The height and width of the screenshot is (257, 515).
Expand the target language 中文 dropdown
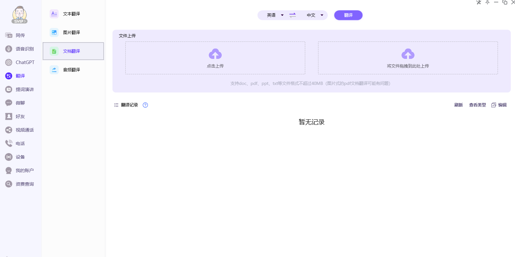click(315, 15)
